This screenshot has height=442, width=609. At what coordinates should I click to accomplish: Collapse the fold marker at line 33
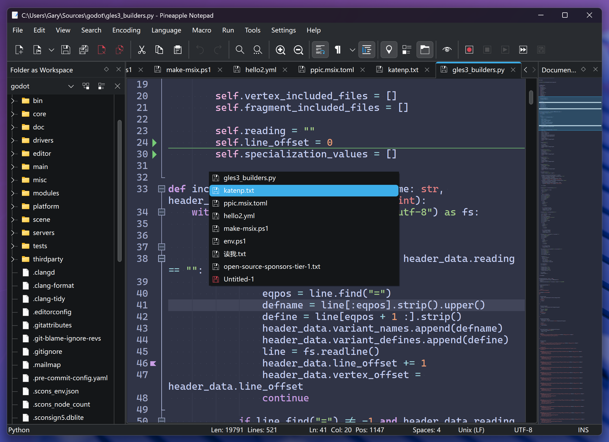tap(162, 189)
